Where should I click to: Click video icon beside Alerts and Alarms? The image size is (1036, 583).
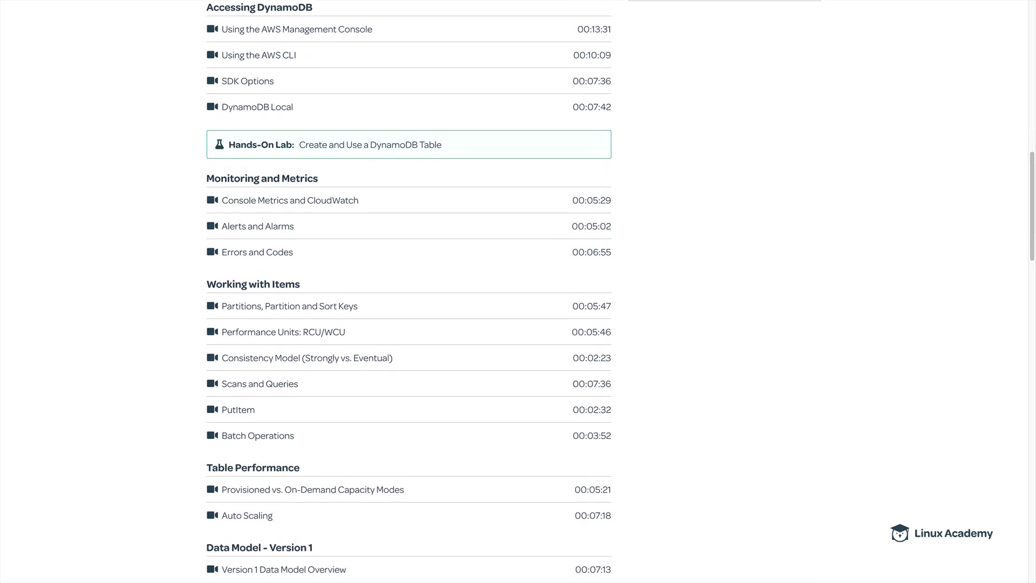[212, 226]
